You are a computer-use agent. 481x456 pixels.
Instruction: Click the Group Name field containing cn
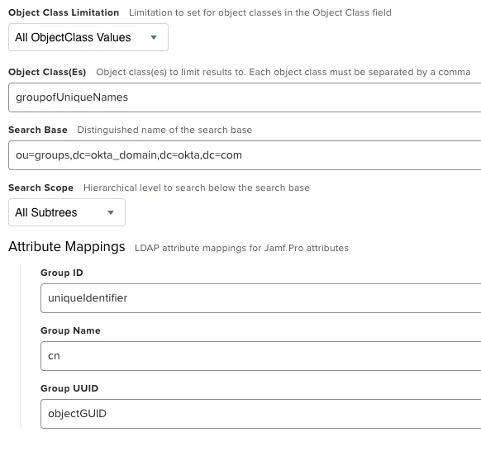(x=260, y=356)
